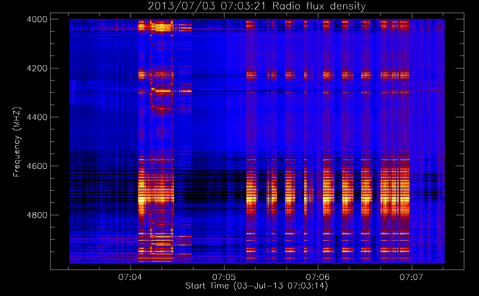This screenshot has height=296, width=479.
Task: Click the 07:04 time tick label
Action: (130, 277)
